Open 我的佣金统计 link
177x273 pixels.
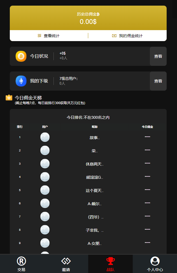pyautogui.click(x=131, y=36)
